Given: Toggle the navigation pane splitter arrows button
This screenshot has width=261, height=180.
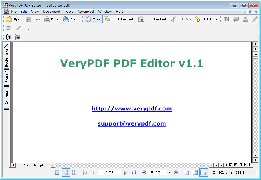Looking at the screenshot, I should (x=13, y=165).
